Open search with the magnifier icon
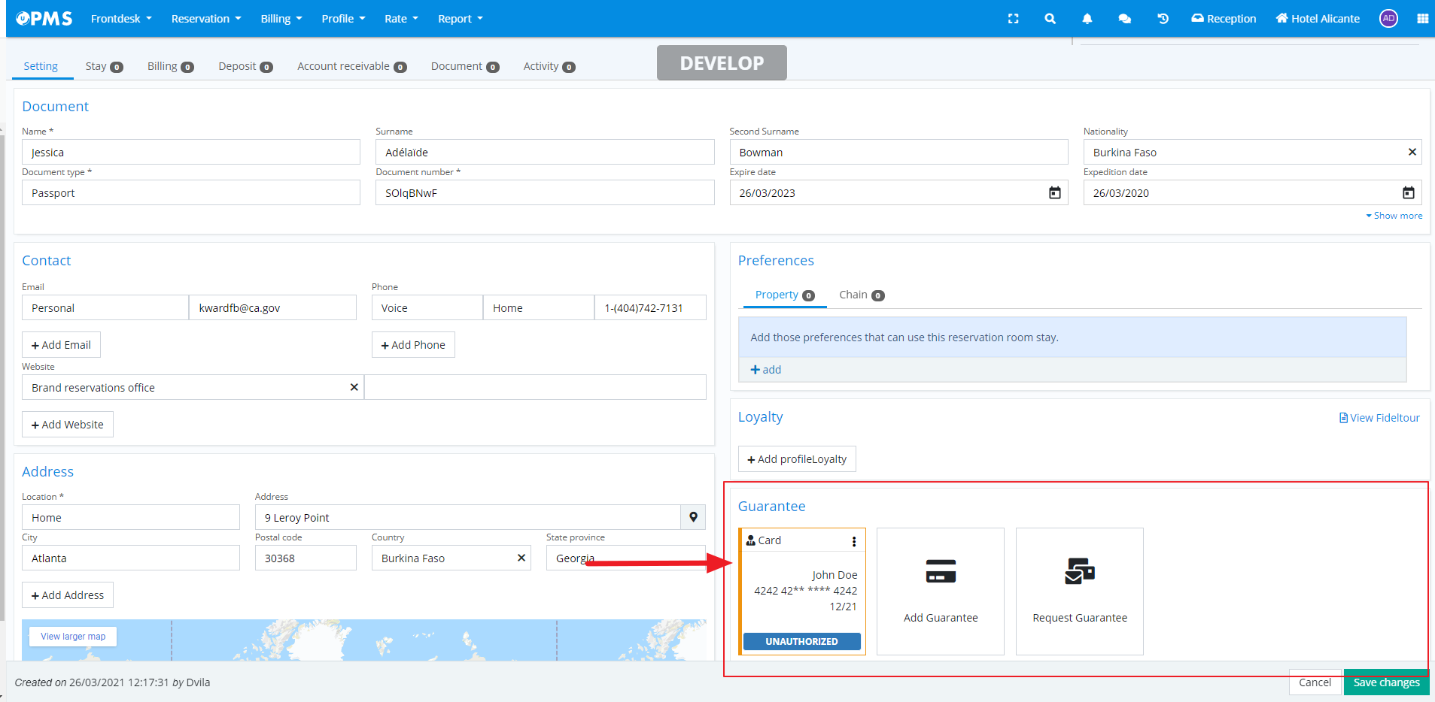The image size is (1435, 702). [1050, 19]
